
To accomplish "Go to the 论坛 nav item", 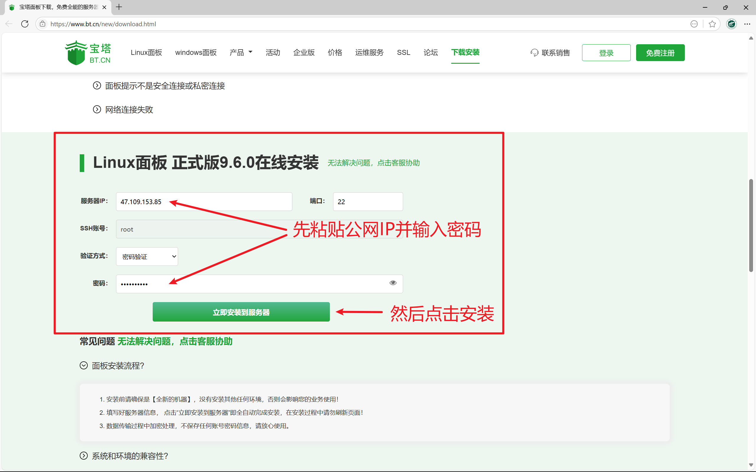I will [x=431, y=53].
